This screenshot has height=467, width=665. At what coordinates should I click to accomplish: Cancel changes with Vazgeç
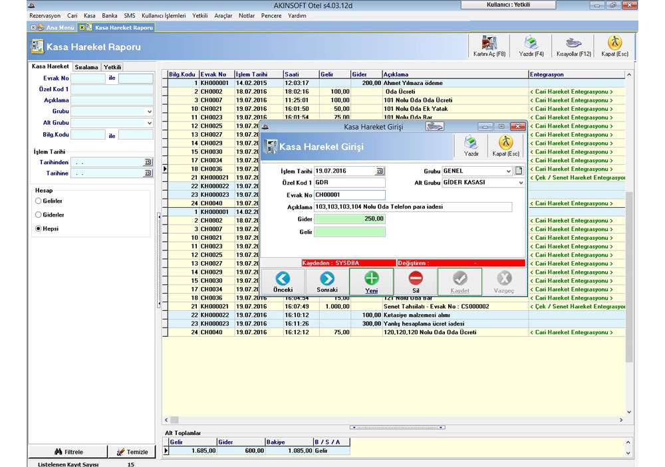click(504, 282)
